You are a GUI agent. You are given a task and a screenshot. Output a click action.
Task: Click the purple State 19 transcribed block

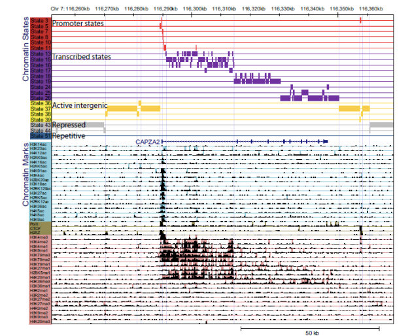pyautogui.click(x=257, y=81)
